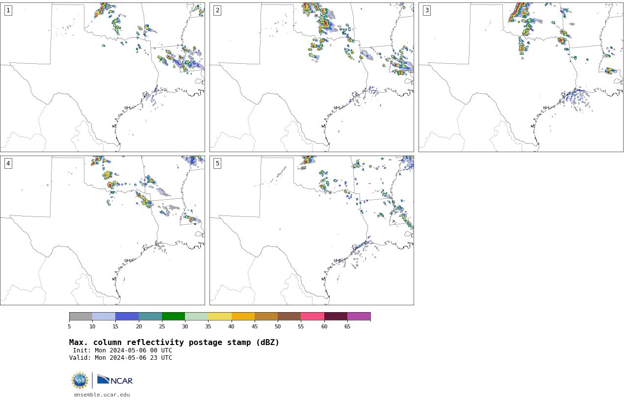Click the panel number 3 label
Screen dimensions: 628x400
pos(427,10)
